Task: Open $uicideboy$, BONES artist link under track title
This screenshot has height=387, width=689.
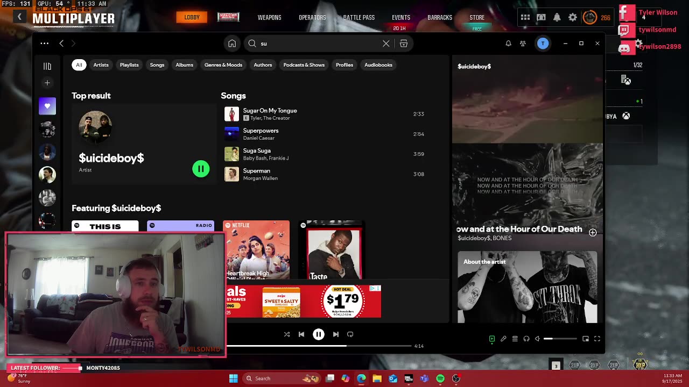Action: (x=484, y=238)
